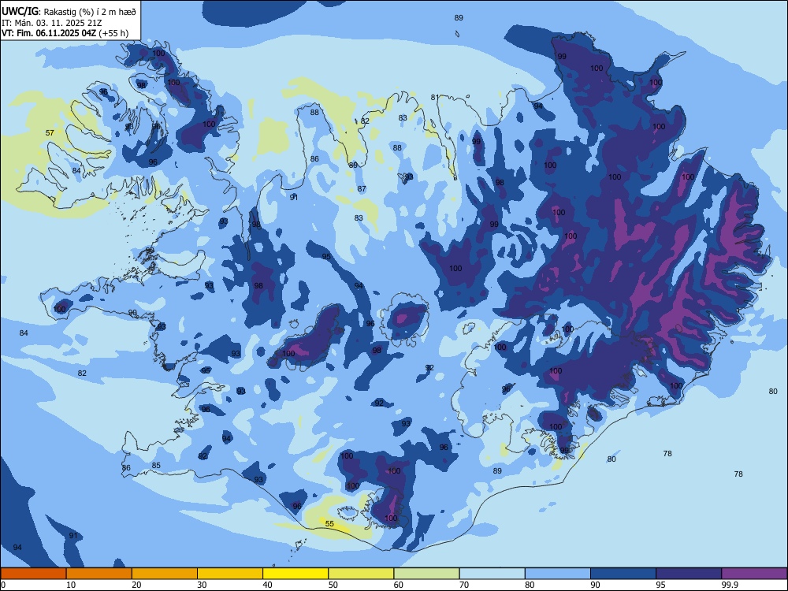
Task: Click the '30' legend tick label
Action: 202,585
